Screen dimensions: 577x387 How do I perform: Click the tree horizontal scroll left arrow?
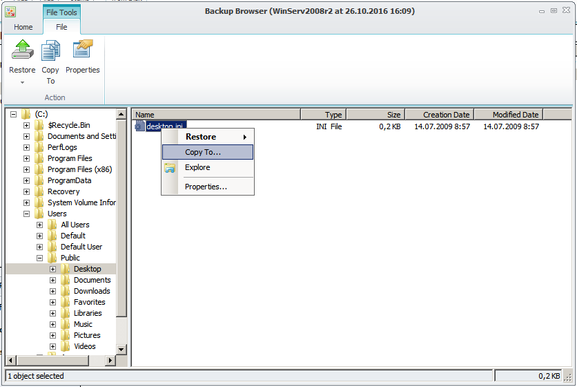click(x=10, y=361)
